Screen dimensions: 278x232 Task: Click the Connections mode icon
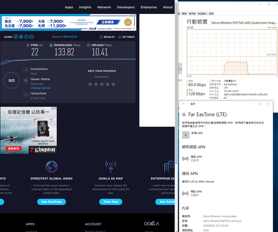(26, 70)
